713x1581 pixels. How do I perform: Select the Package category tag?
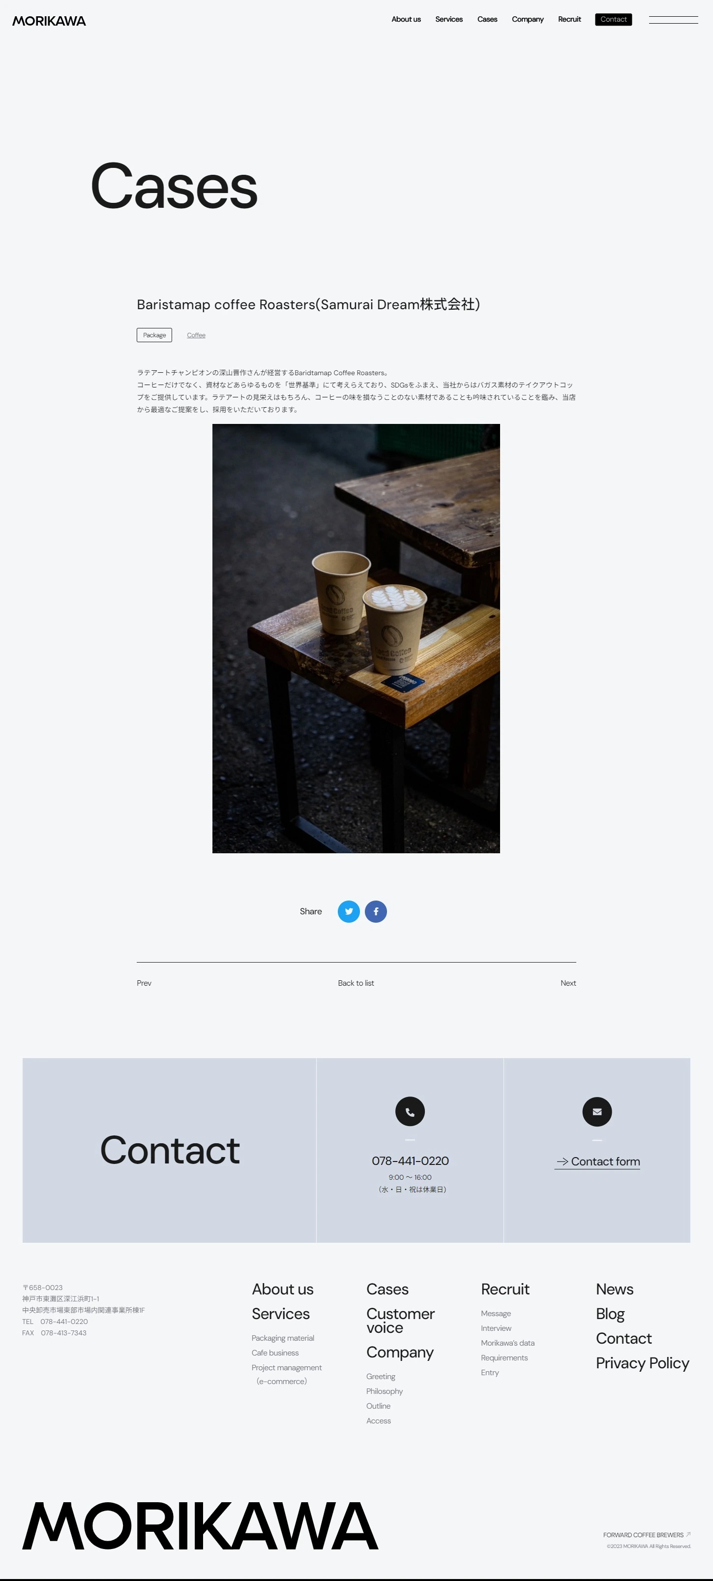pyautogui.click(x=154, y=335)
